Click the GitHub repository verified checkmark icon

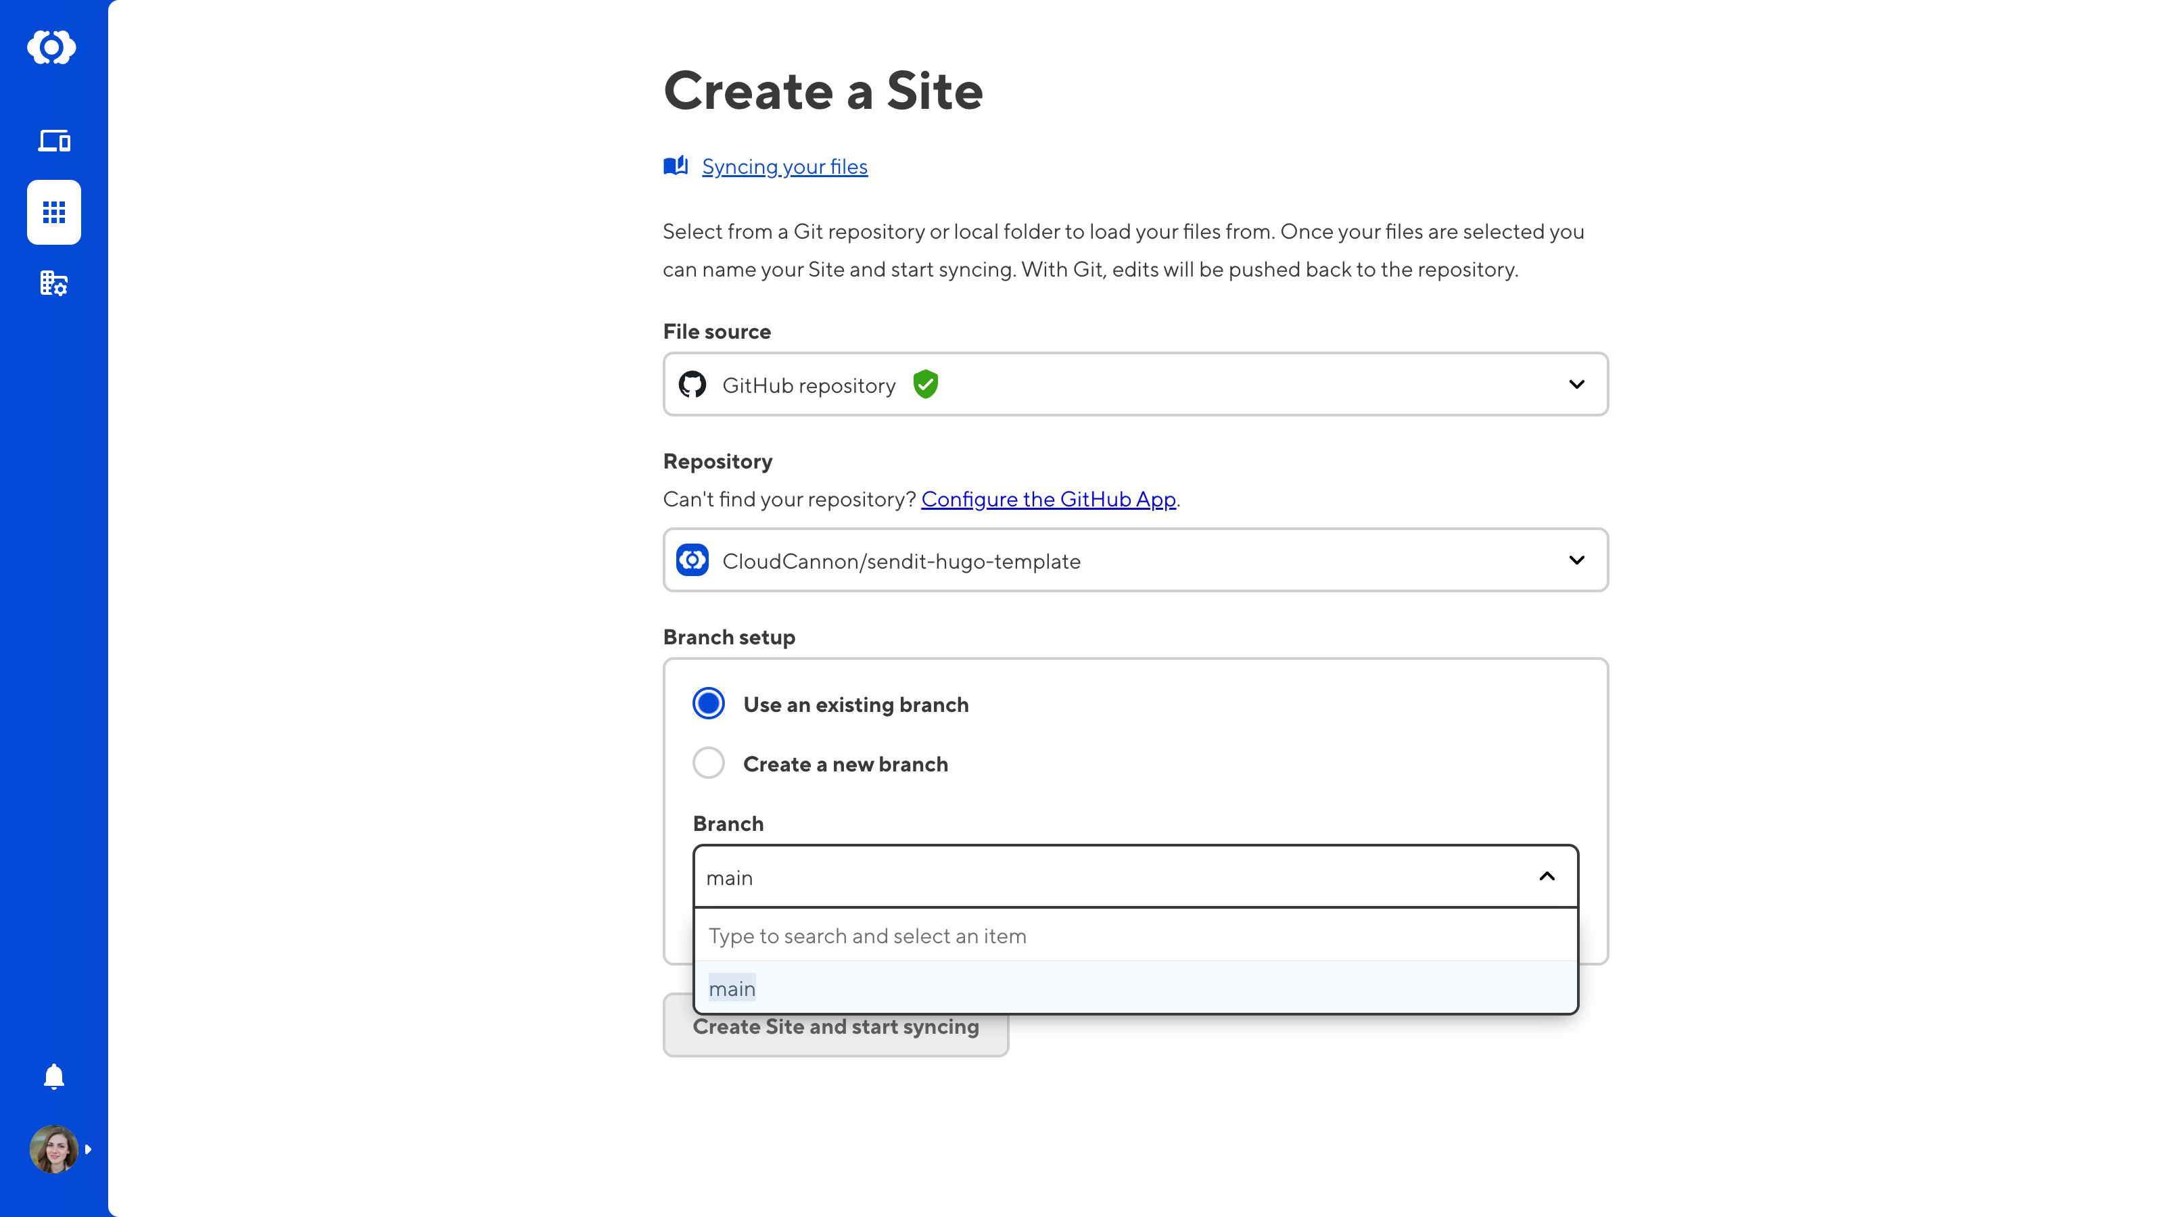pyautogui.click(x=924, y=383)
